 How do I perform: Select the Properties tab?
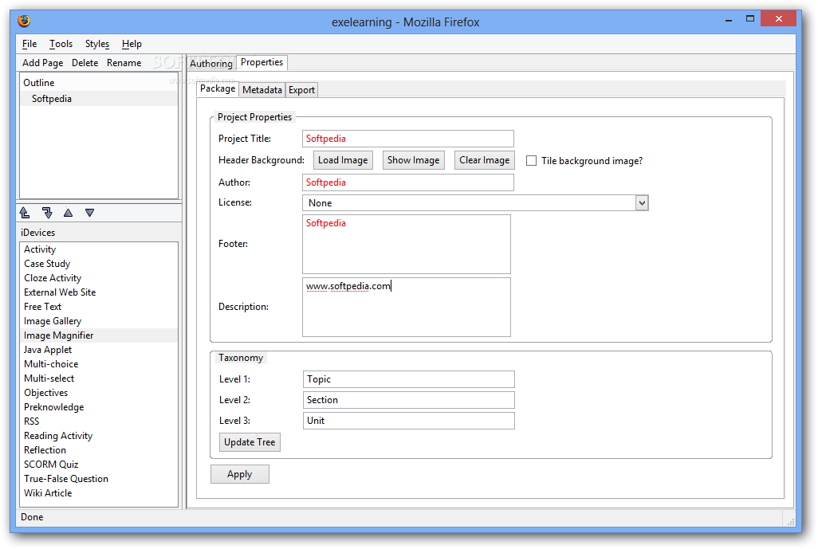coord(262,62)
